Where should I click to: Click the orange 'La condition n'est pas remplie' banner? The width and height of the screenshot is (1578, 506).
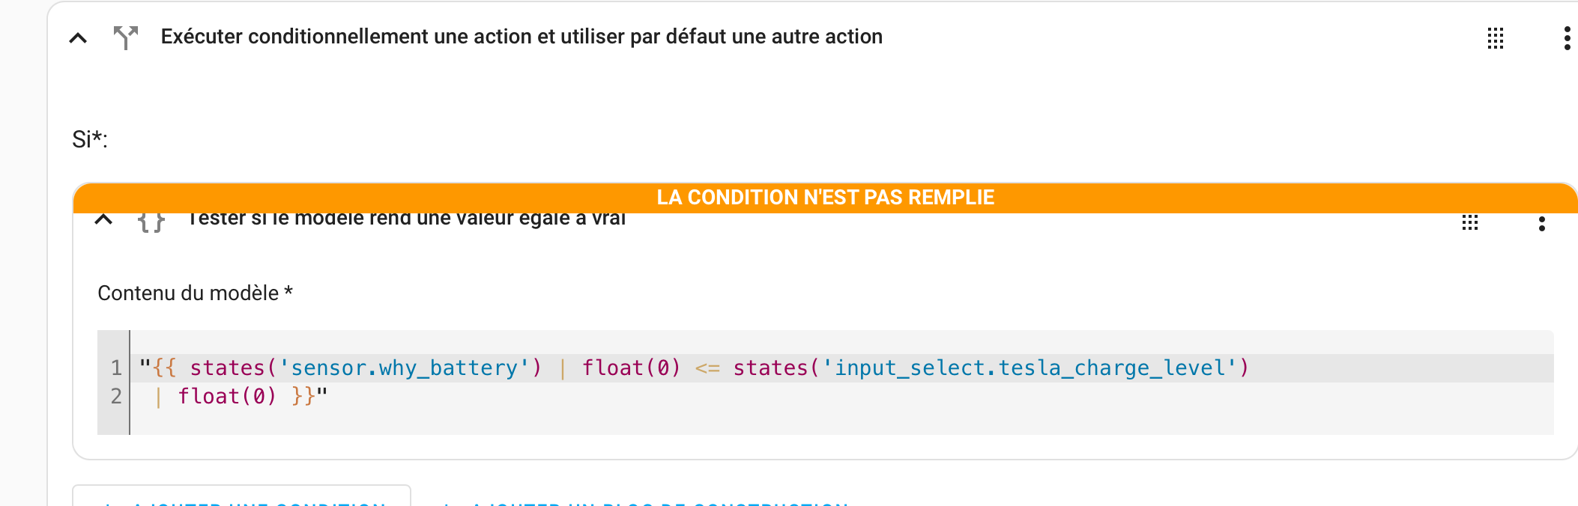pyautogui.click(x=825, y=198)
